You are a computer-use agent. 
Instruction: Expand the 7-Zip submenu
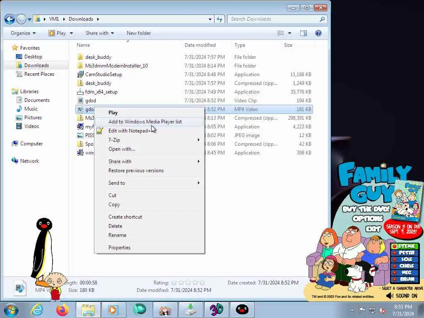point(149,140)
